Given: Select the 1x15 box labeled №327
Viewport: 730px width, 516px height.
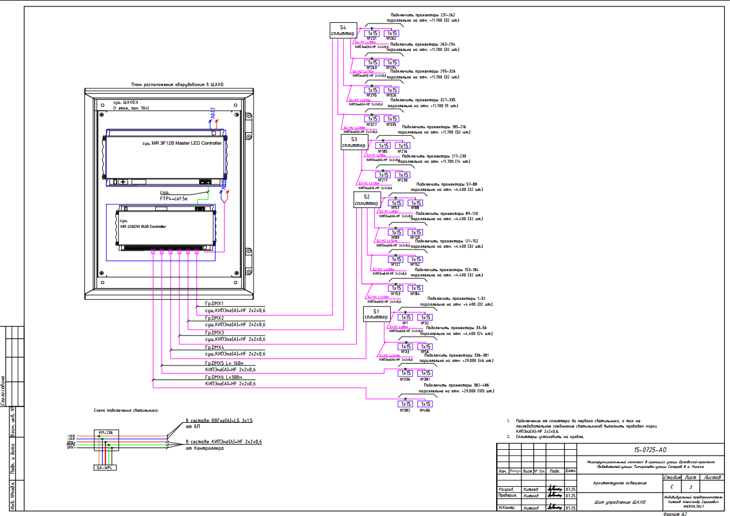Looking at the screenshot, I should 373,119.
